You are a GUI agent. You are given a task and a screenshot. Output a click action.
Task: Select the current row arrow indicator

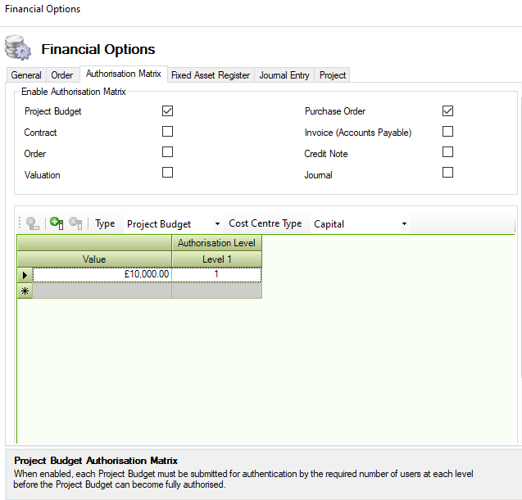(x=25, y=275)
